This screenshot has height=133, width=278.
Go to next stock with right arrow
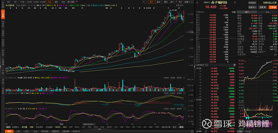click(235, 3)
